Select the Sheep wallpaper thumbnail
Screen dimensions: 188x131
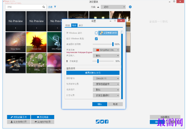(x=36, y=63)
